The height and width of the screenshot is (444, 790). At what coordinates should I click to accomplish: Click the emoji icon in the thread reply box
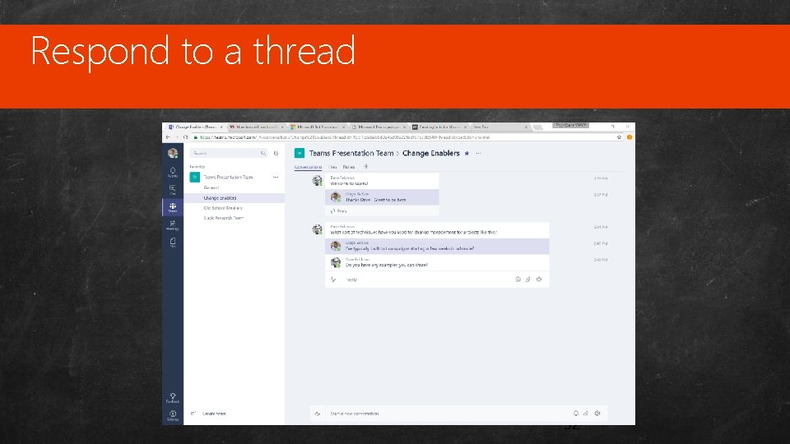click(x=518, y=280)
